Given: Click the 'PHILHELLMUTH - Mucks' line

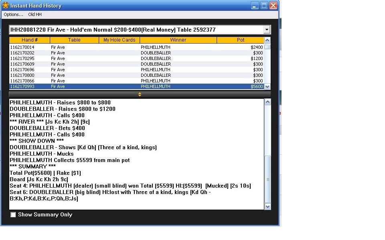Looking at the screenshot, I should 41,154.
